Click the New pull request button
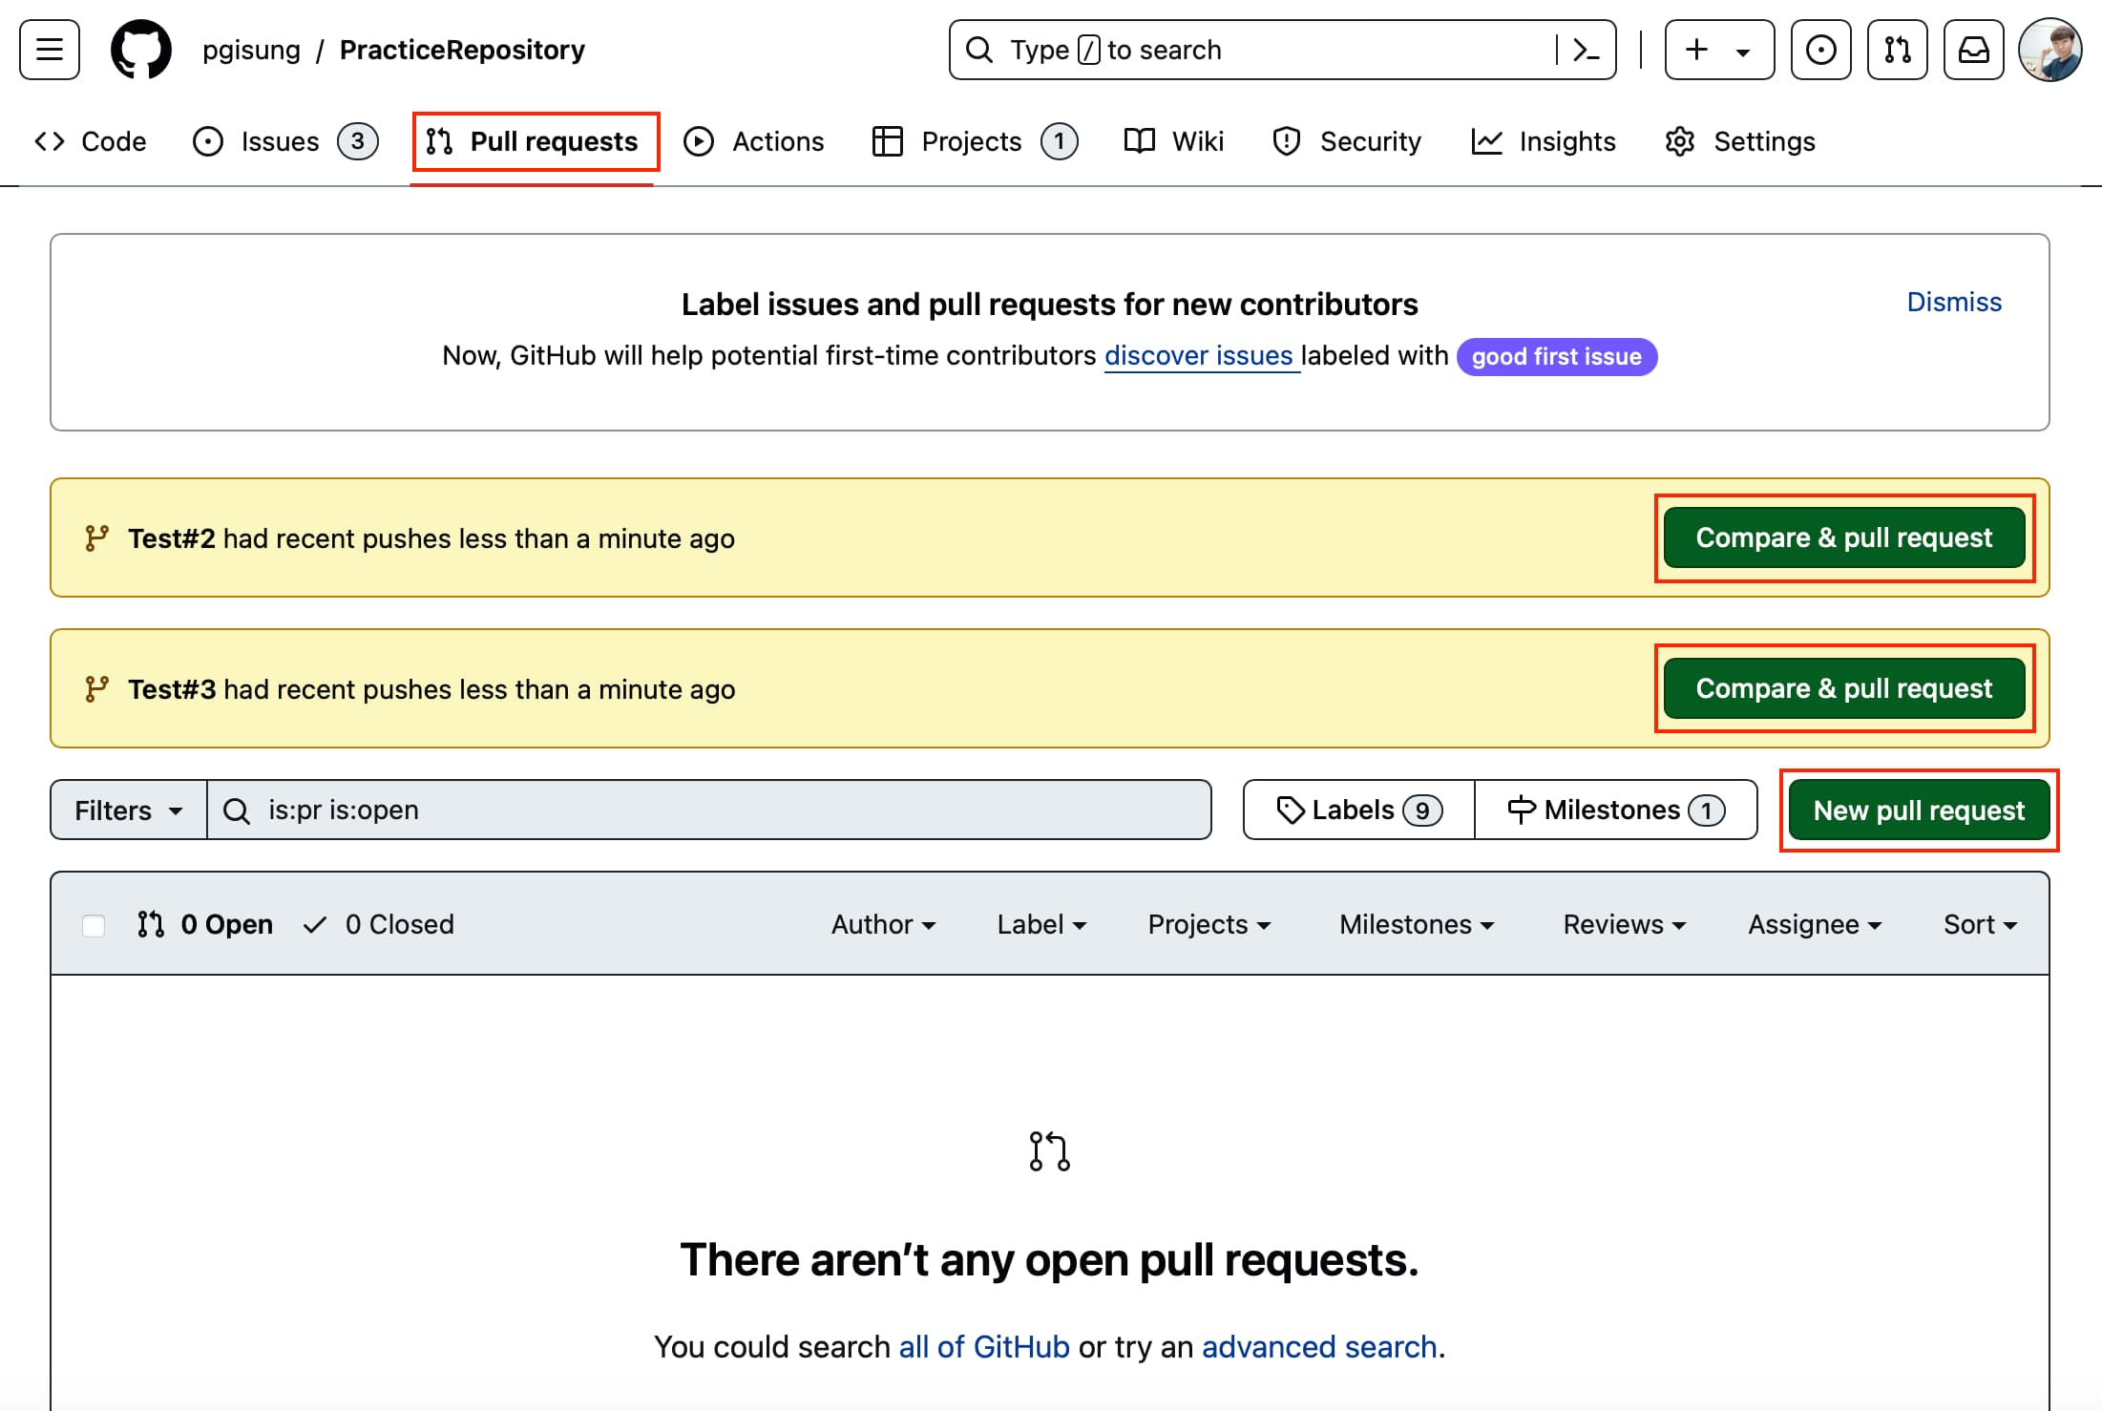Image resolution: width=2102 pixels, height=1411 pixels. coord(1918,810)
